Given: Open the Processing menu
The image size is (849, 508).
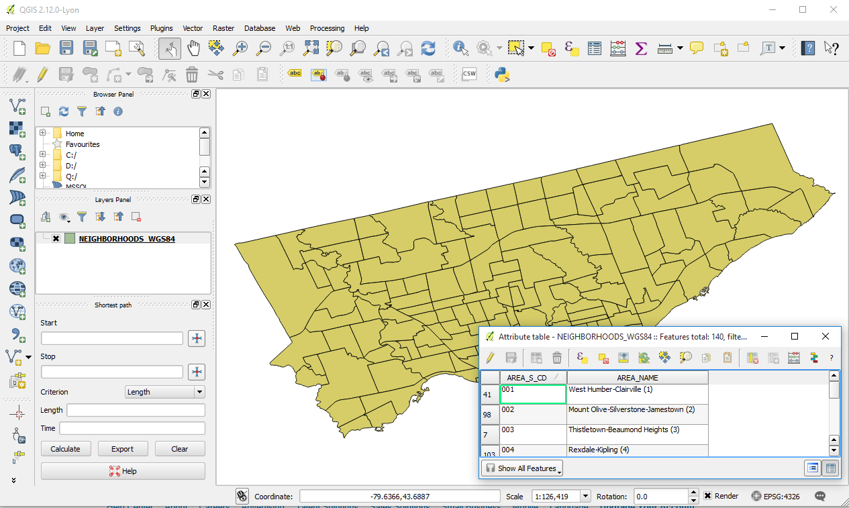Looking at the screenshot, I should coord(327,28).
